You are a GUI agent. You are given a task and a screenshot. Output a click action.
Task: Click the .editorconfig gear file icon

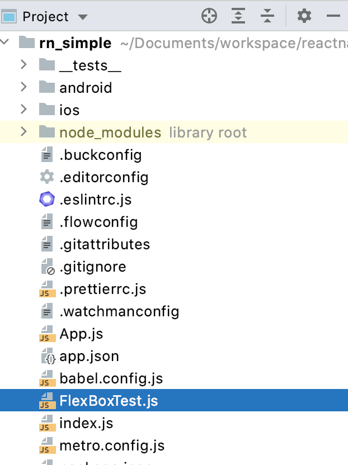(x=47, y=177)
